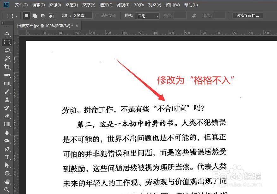This screenshot has width=277, height=194.
Task: Open the 帮助(H) menu
Action: (191, 5)
